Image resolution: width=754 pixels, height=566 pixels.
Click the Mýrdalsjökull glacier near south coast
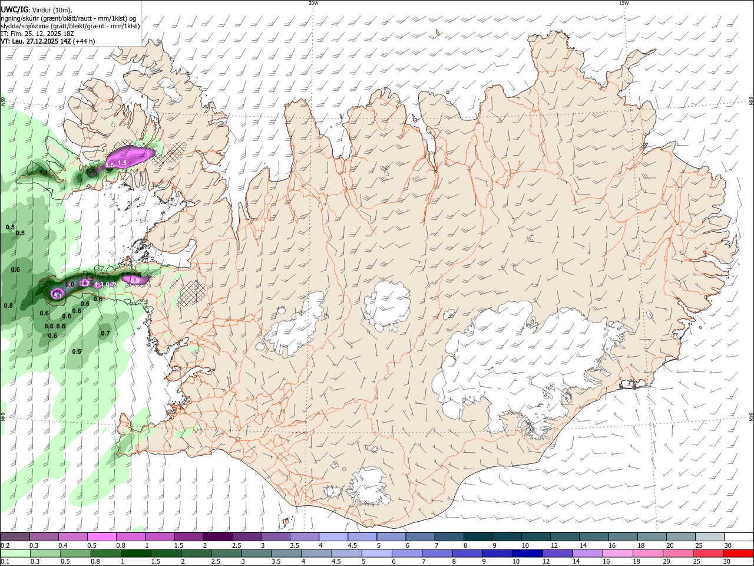tap(369, 486)
